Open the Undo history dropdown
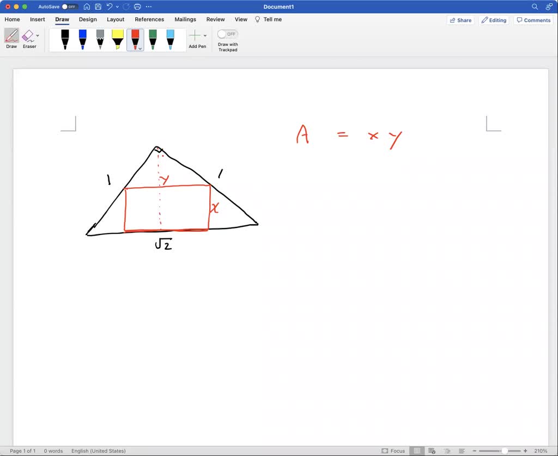 click(117, 7)
